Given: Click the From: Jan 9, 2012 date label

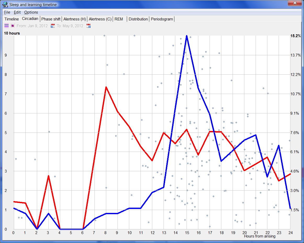Looking at the screenshot, I should coord(32,26).
